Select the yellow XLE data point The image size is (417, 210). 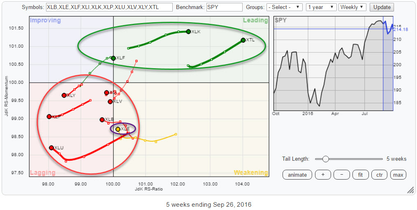click(x=118, y=129)
